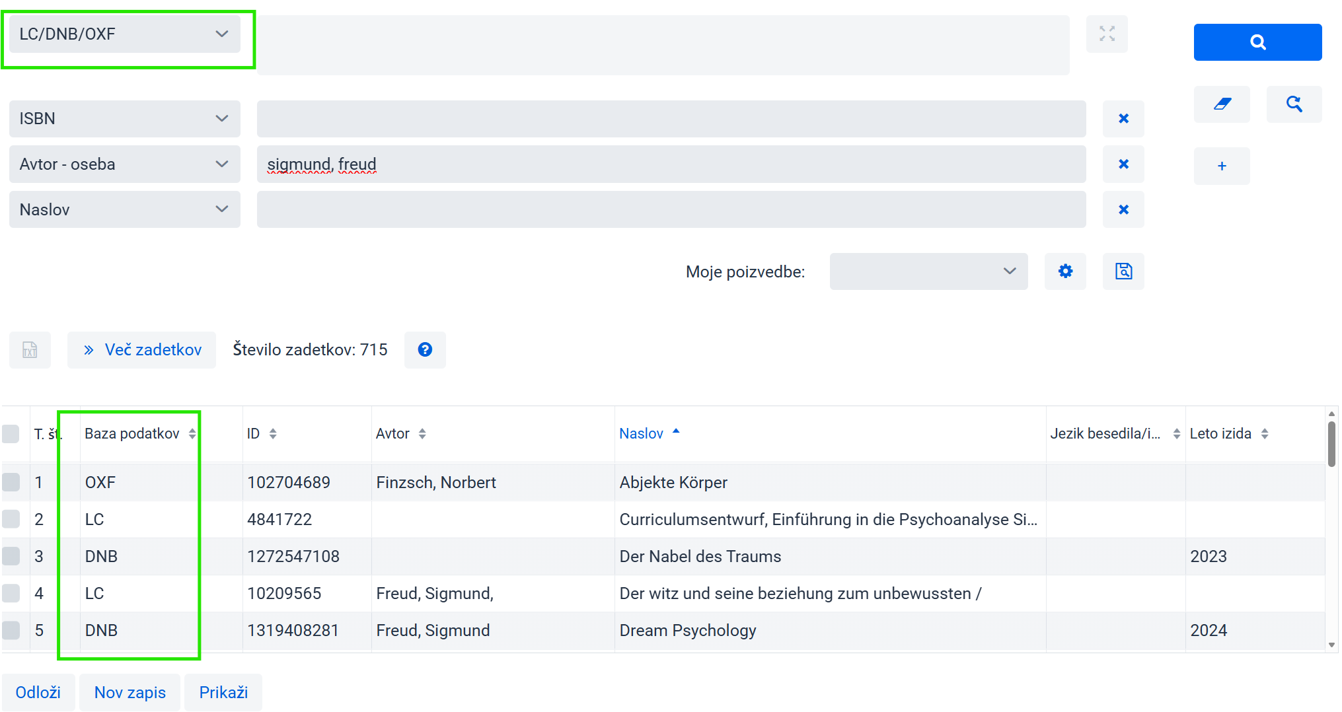This screenshot has height=712, width=1342.
Task: Click the expand fullscreen arrows icon
Action: 1107,34
